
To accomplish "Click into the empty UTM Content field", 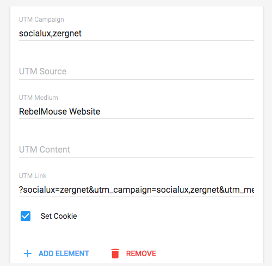I will tap(137, 150).
